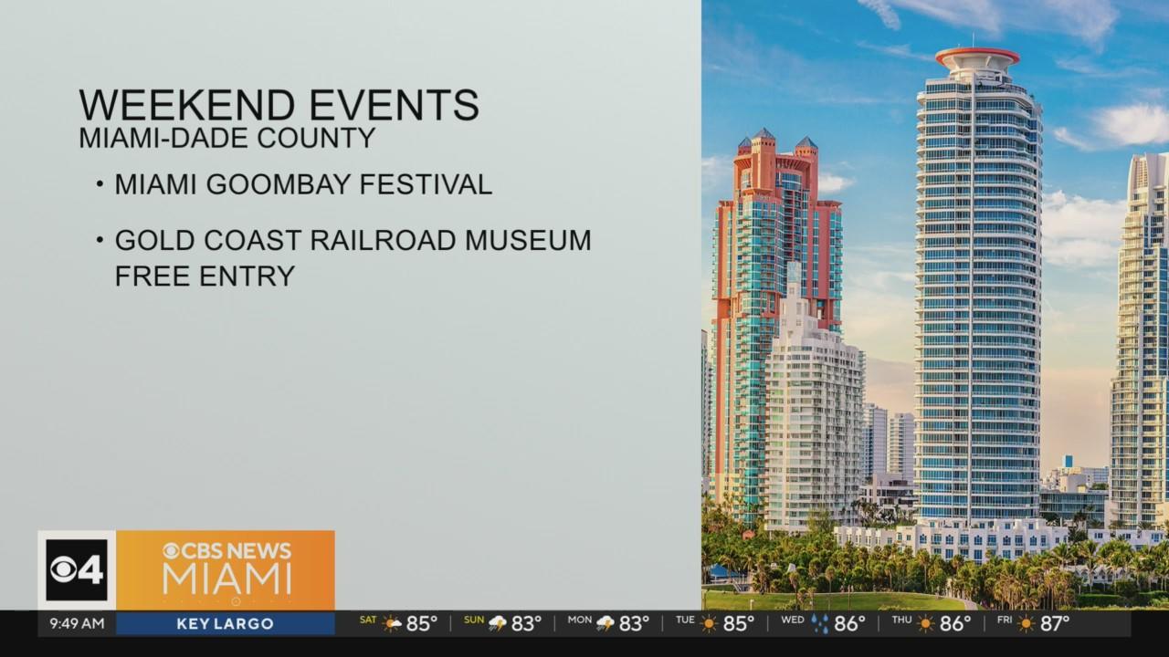Click Saturday's partly sunny weather icon
This screenshot has height=657, width=1169.
coord(392,624)
